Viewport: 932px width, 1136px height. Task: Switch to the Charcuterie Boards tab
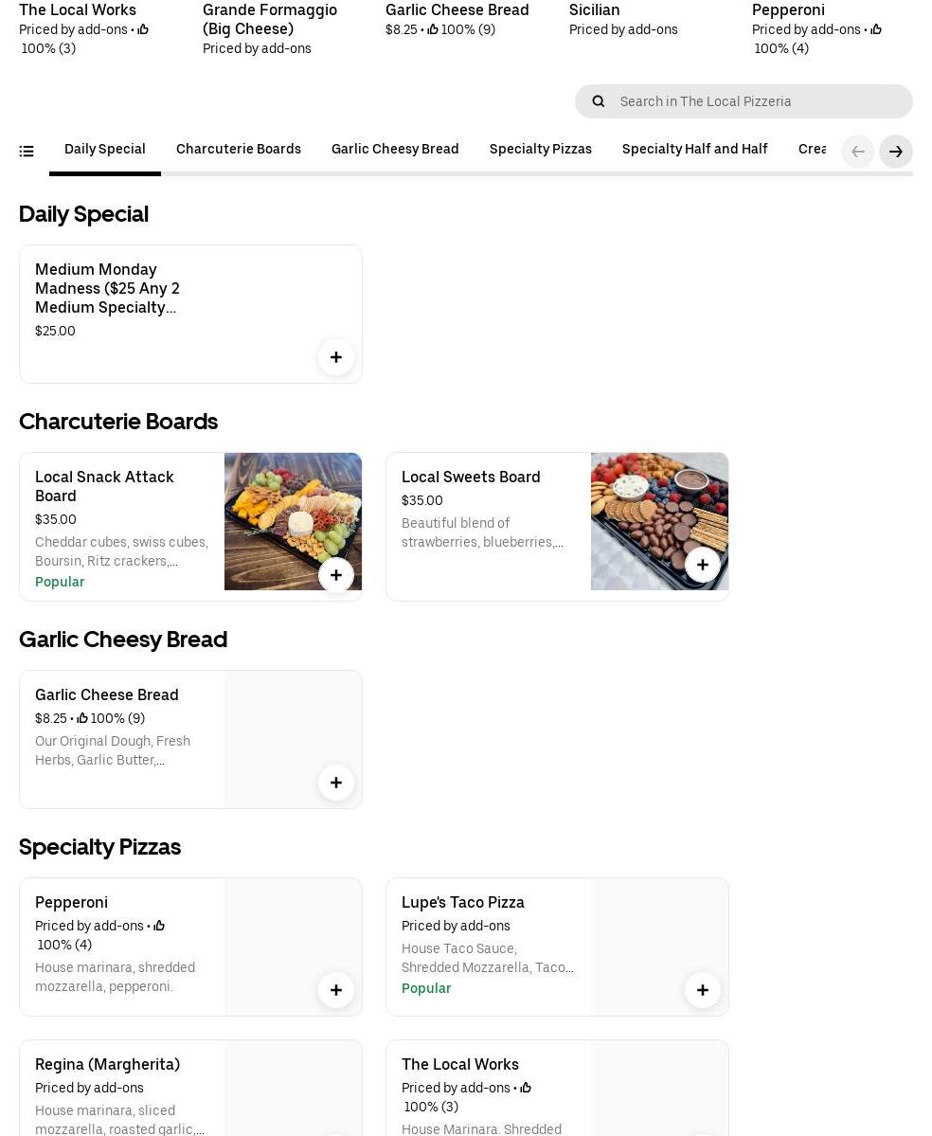click(x=239, y=150)
